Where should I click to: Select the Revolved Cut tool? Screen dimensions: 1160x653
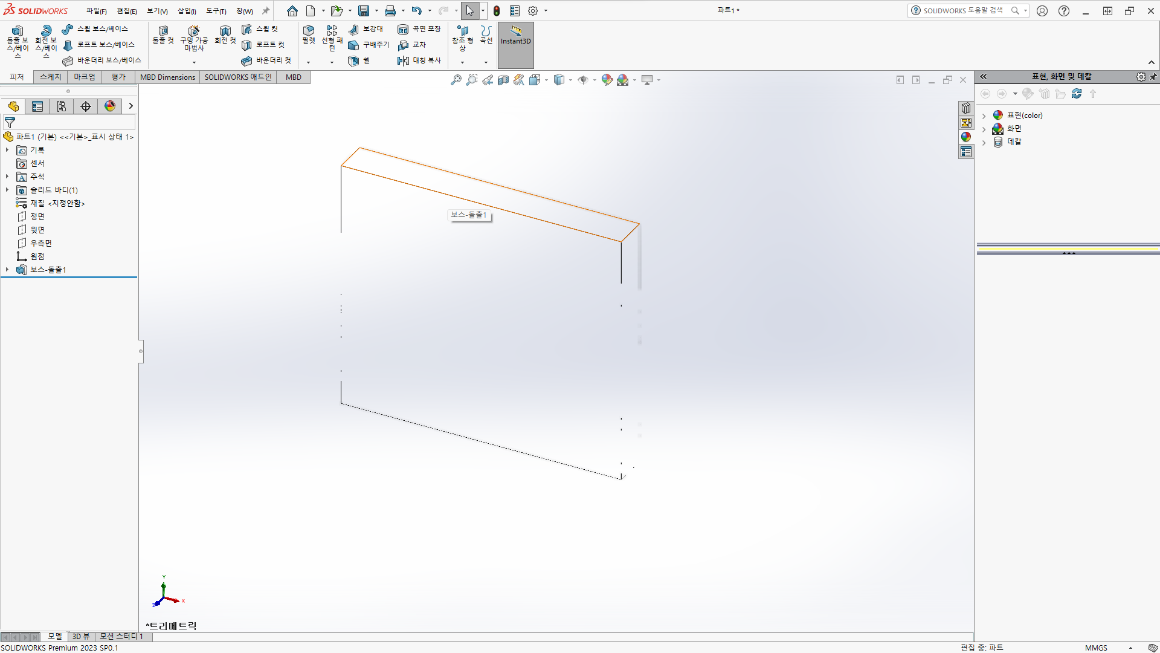225,35
